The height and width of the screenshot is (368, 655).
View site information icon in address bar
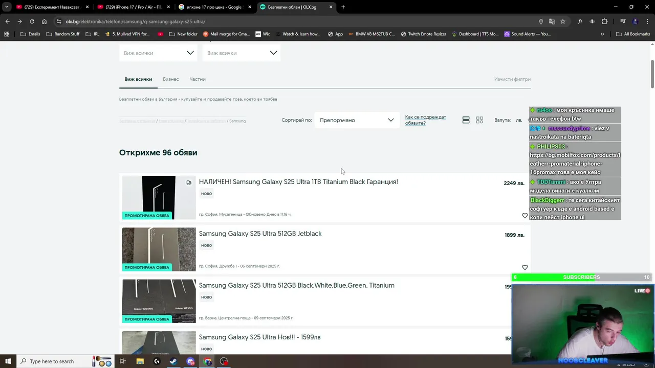coord(59,21)
